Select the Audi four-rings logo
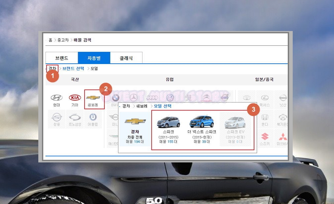This screenshot has width=334, height=204. (x=152, y=98)
